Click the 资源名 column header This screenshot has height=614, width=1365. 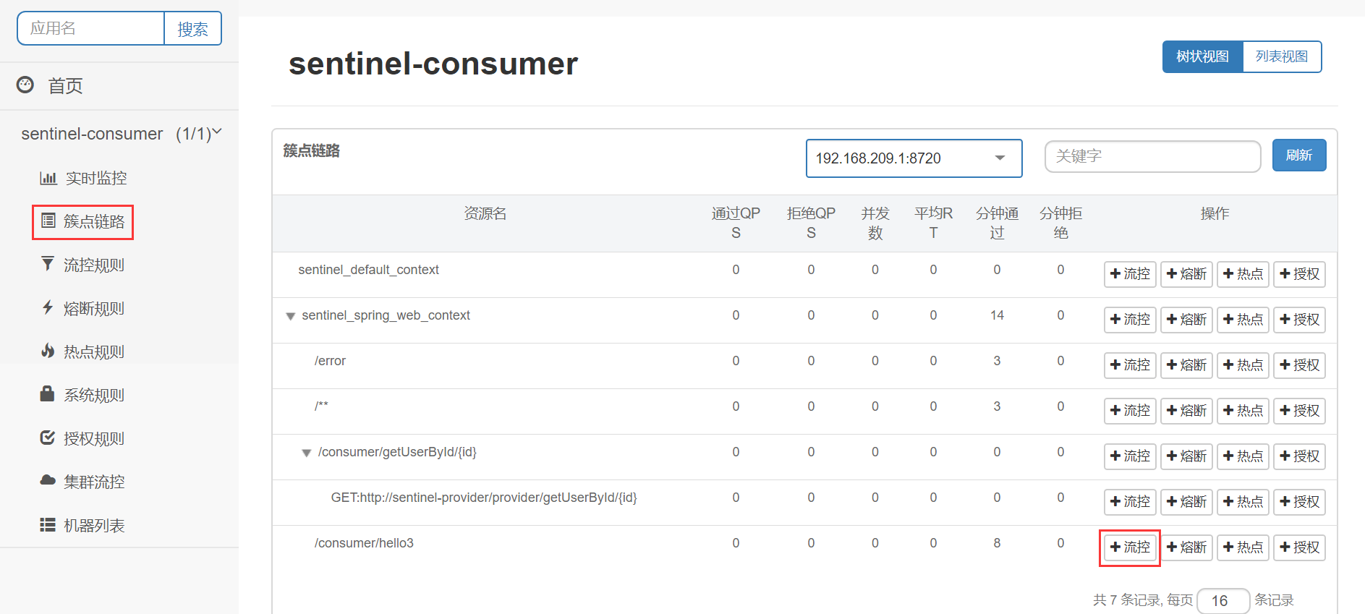[485, 213]
